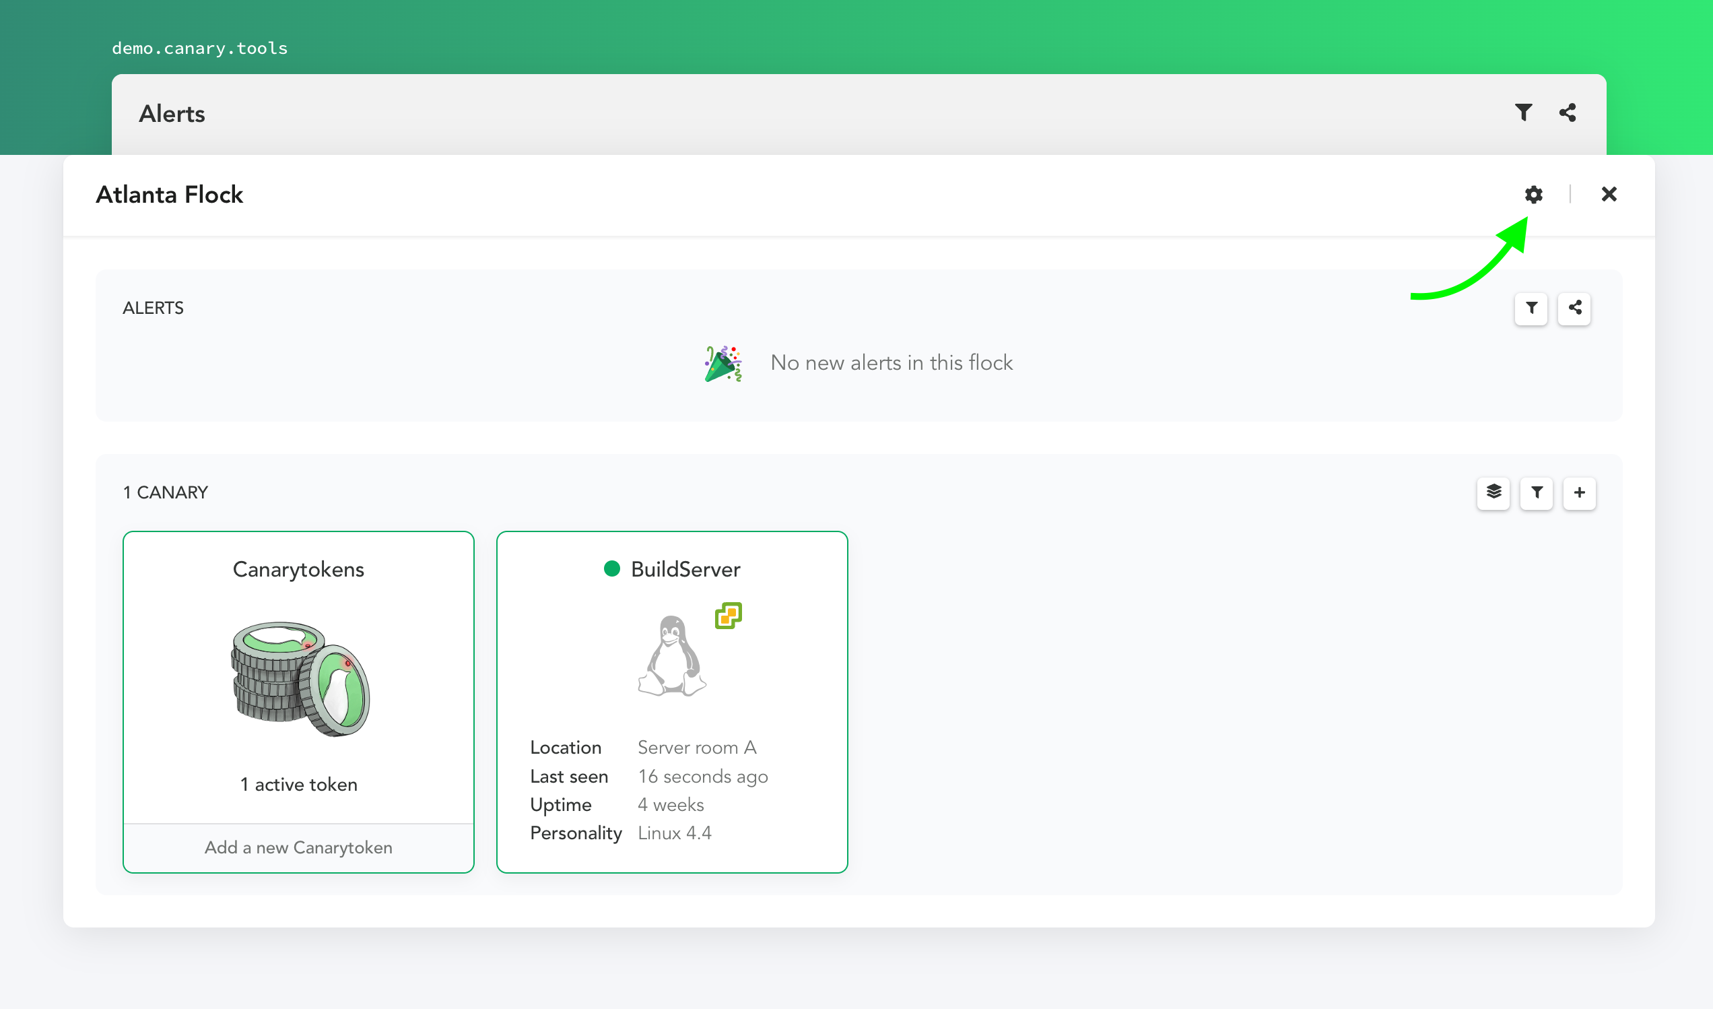Share alerts from the top Alerts bar
The image size is (1713, 1009).
point(1568,112)
